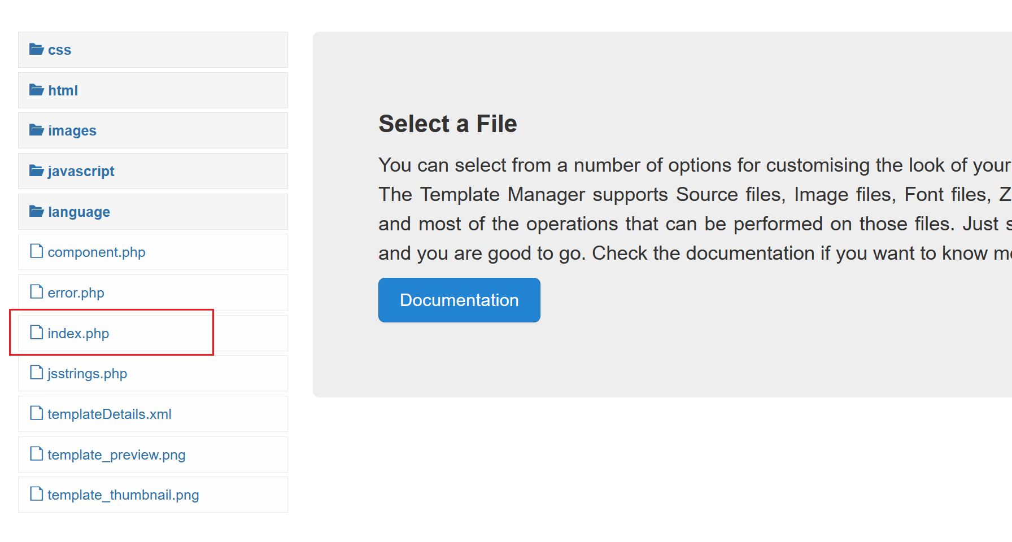Open the error.php file link
Viewport: 1012px width, 542px height.
[x=76, y=293]
